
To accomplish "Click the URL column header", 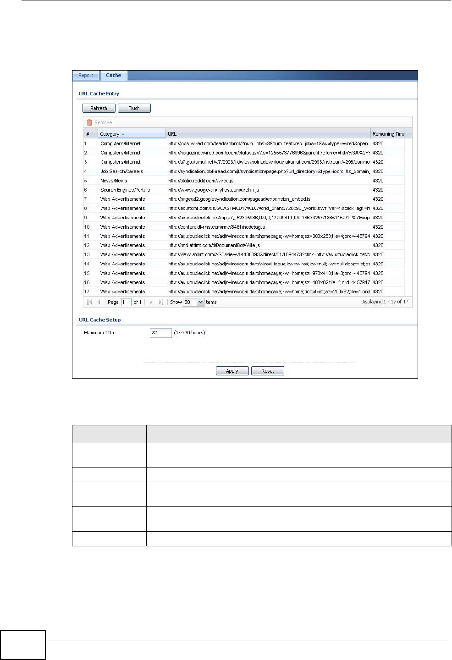I will tap(268, 134).
